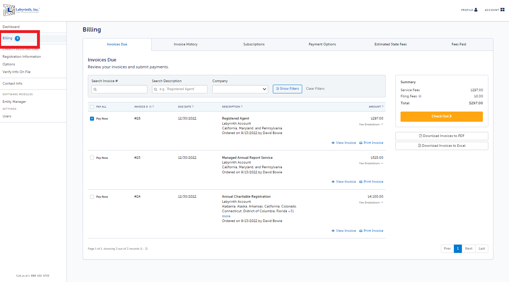
Task: Click the Labyrinth, Inc. logo
Action: coord(22,10)
